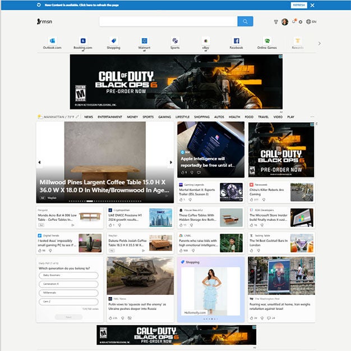Click the Outlook.com shortcut icon
The width and height of the screenshot is (351, 351).
pos(52,41)
